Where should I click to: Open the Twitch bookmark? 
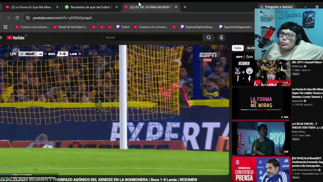click(x=123, y=27)
